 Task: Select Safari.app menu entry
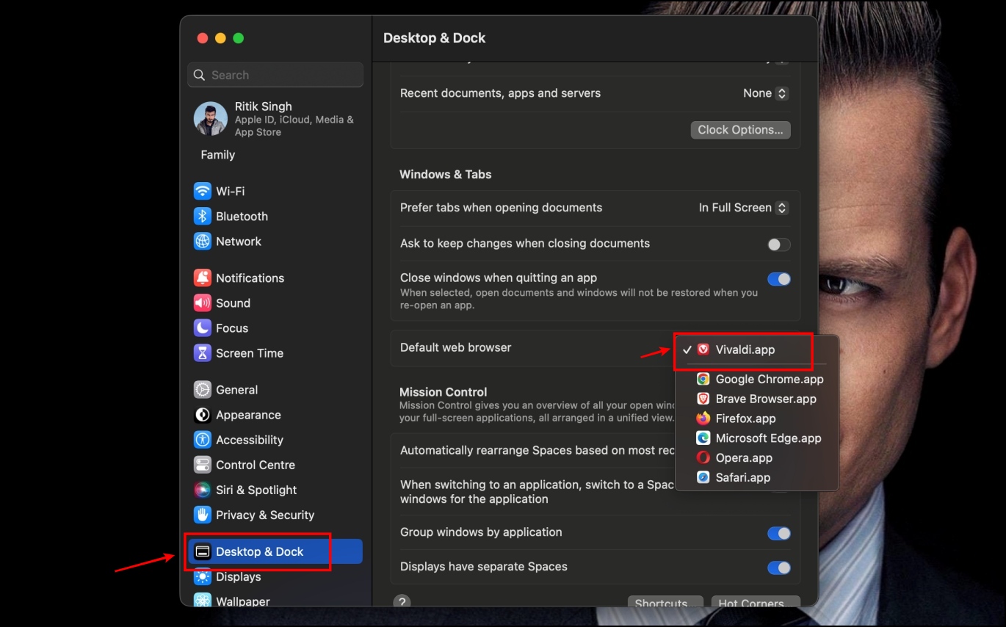(757, 477)
